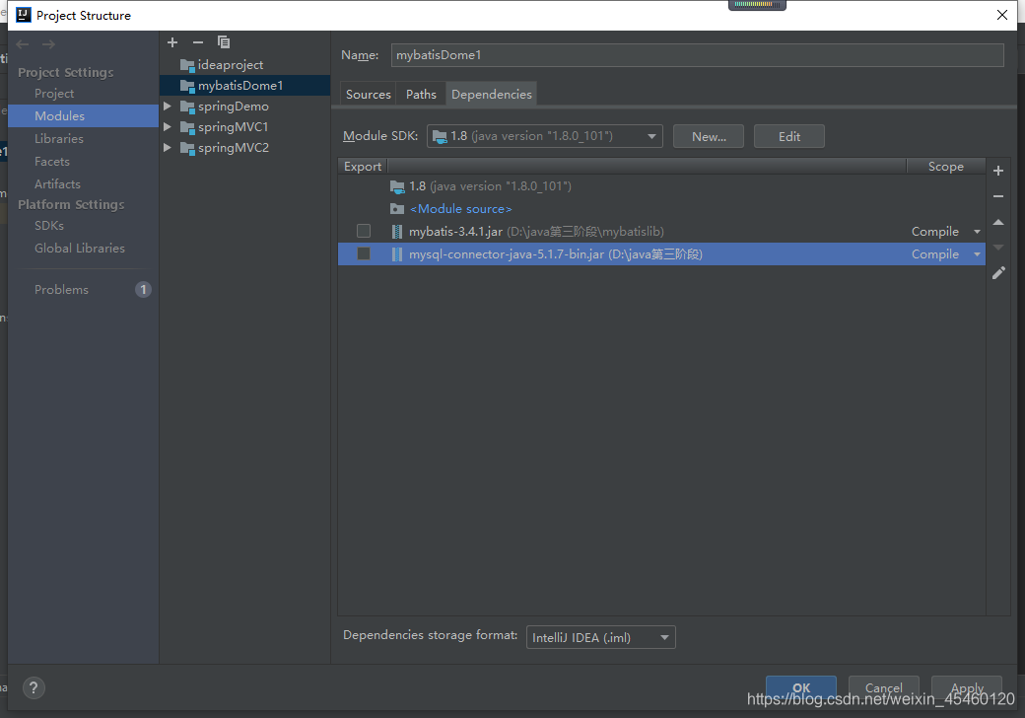Open scope dropdown for mybatis-3.4.1.jar

pyautogui.click(x=977, y=232)
